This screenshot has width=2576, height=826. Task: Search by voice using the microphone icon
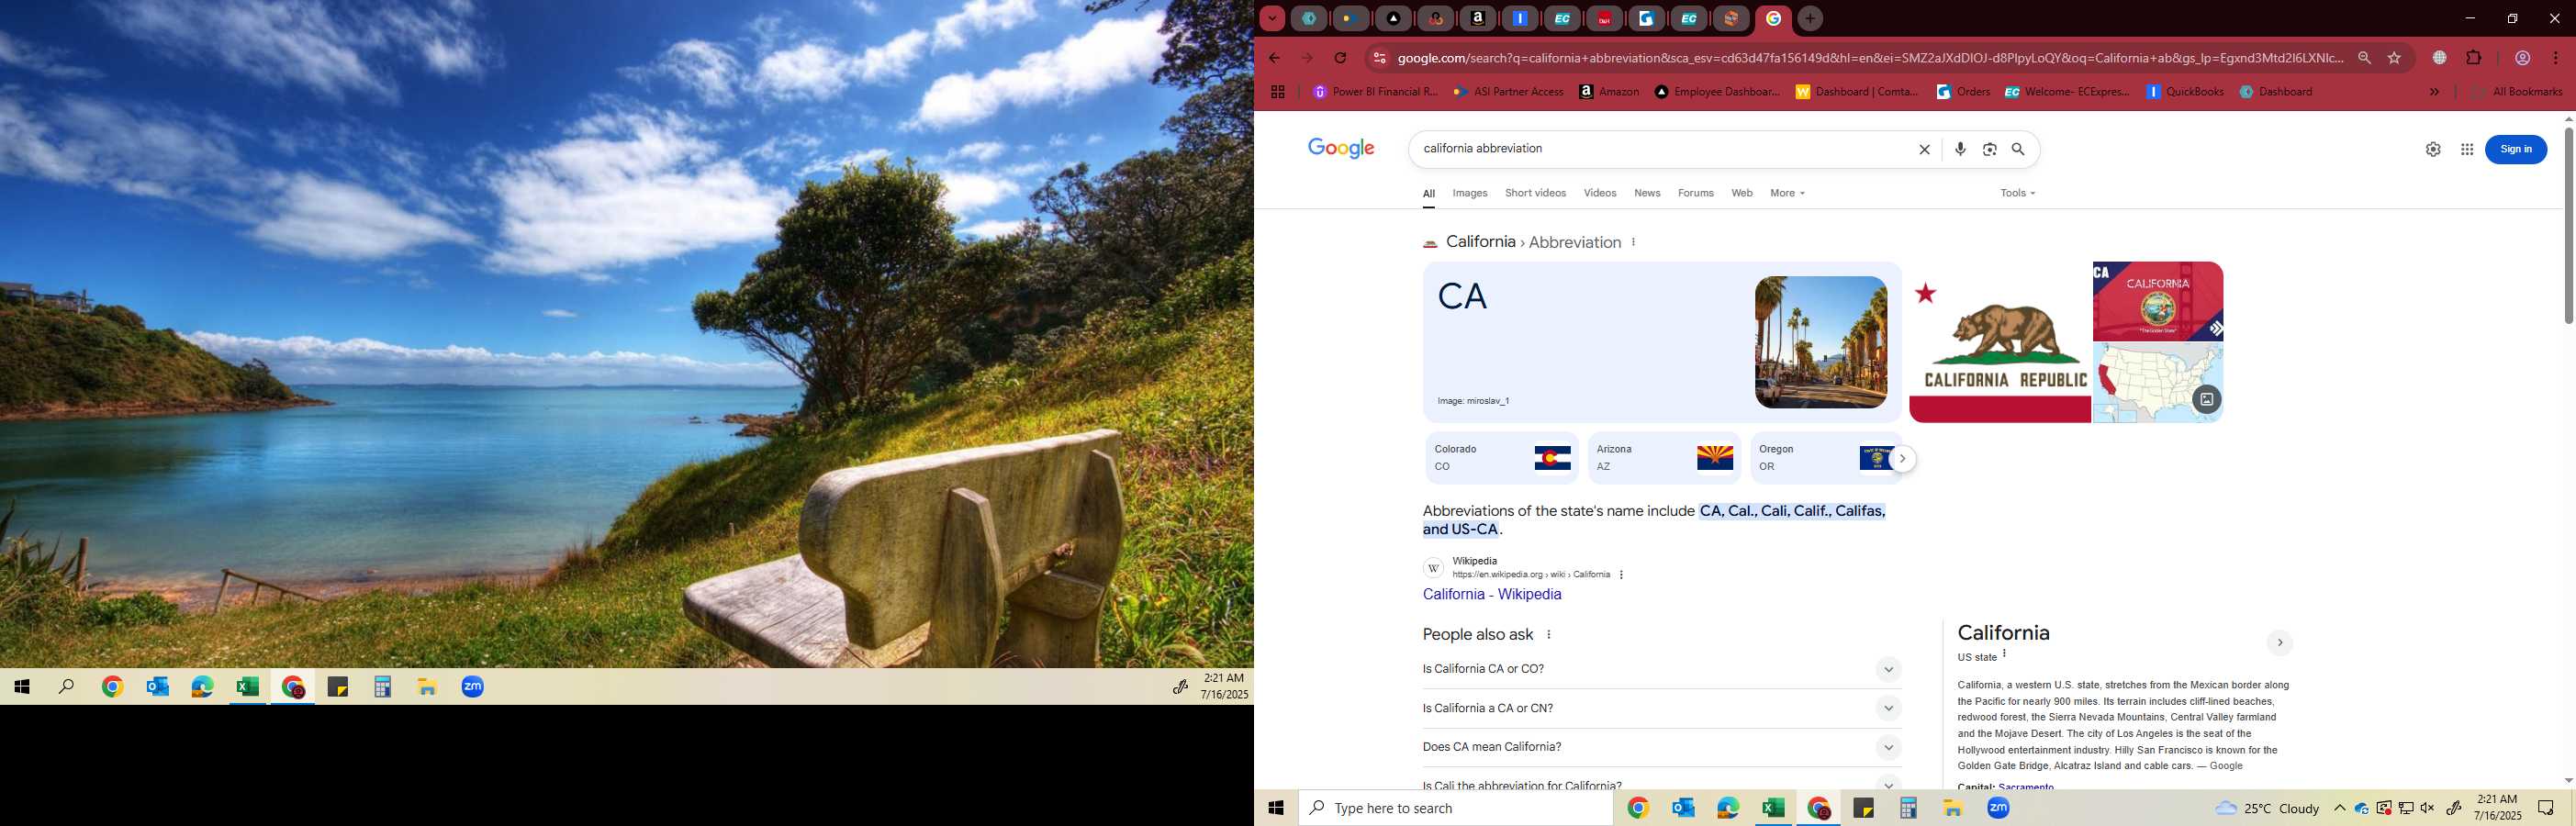click(x=1960, y=149)
